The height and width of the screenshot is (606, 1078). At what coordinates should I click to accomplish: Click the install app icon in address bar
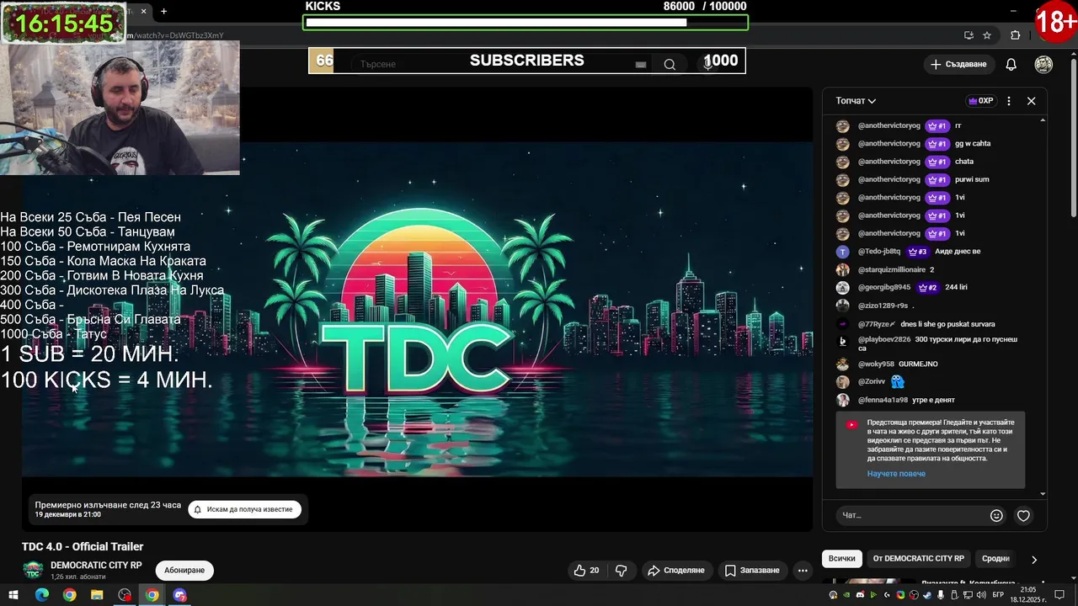969,35
